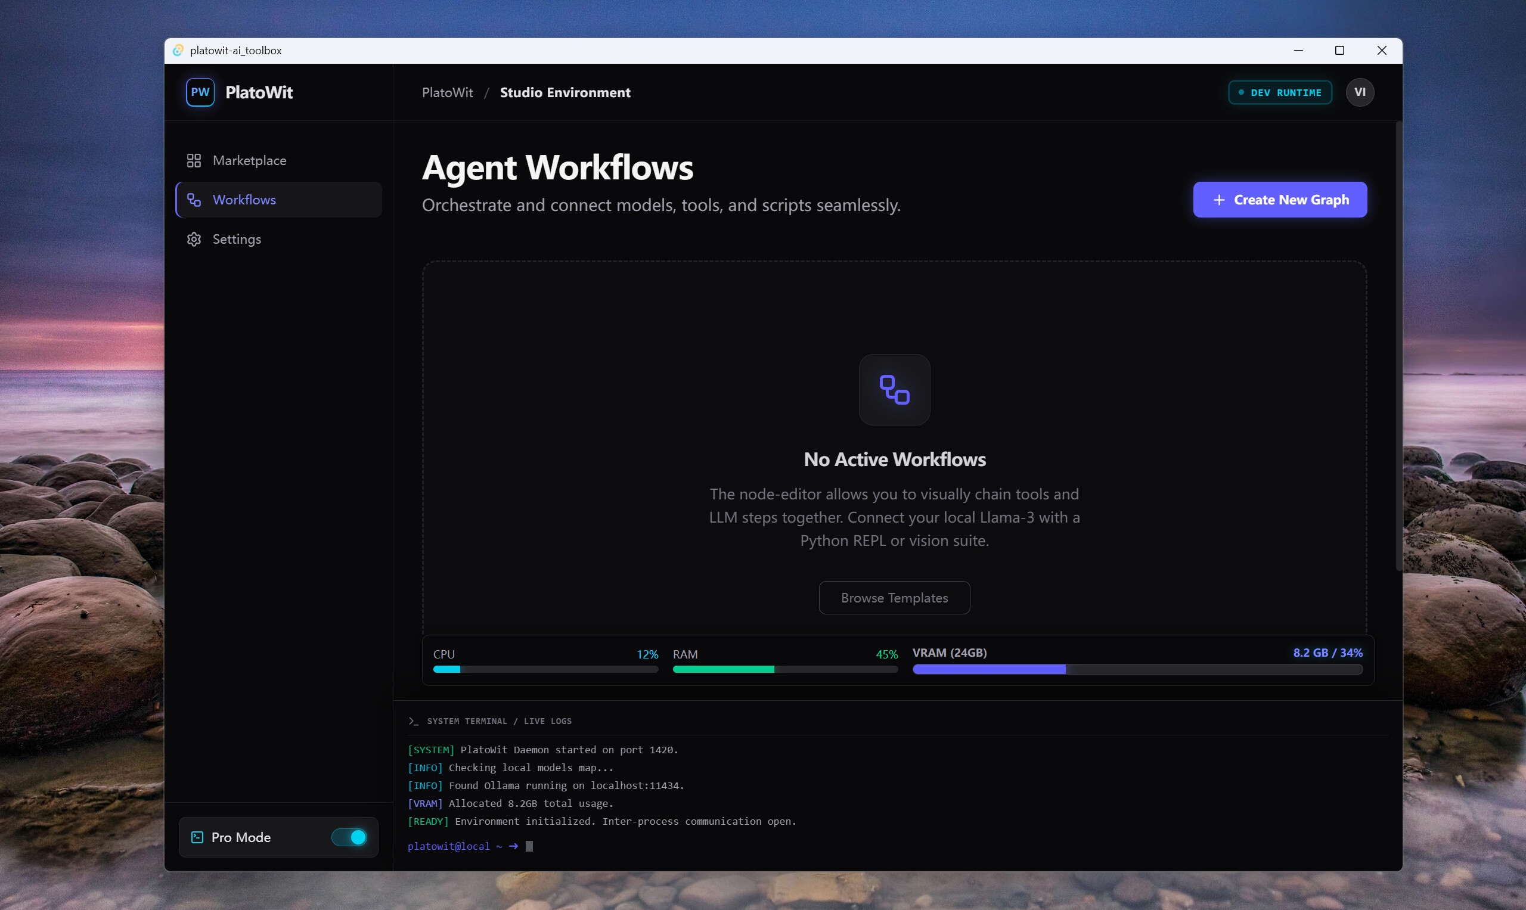The height and width of the screenshot is (910, 1526).
Task: Click the No Active Workflows title
Action: [894, 459]
